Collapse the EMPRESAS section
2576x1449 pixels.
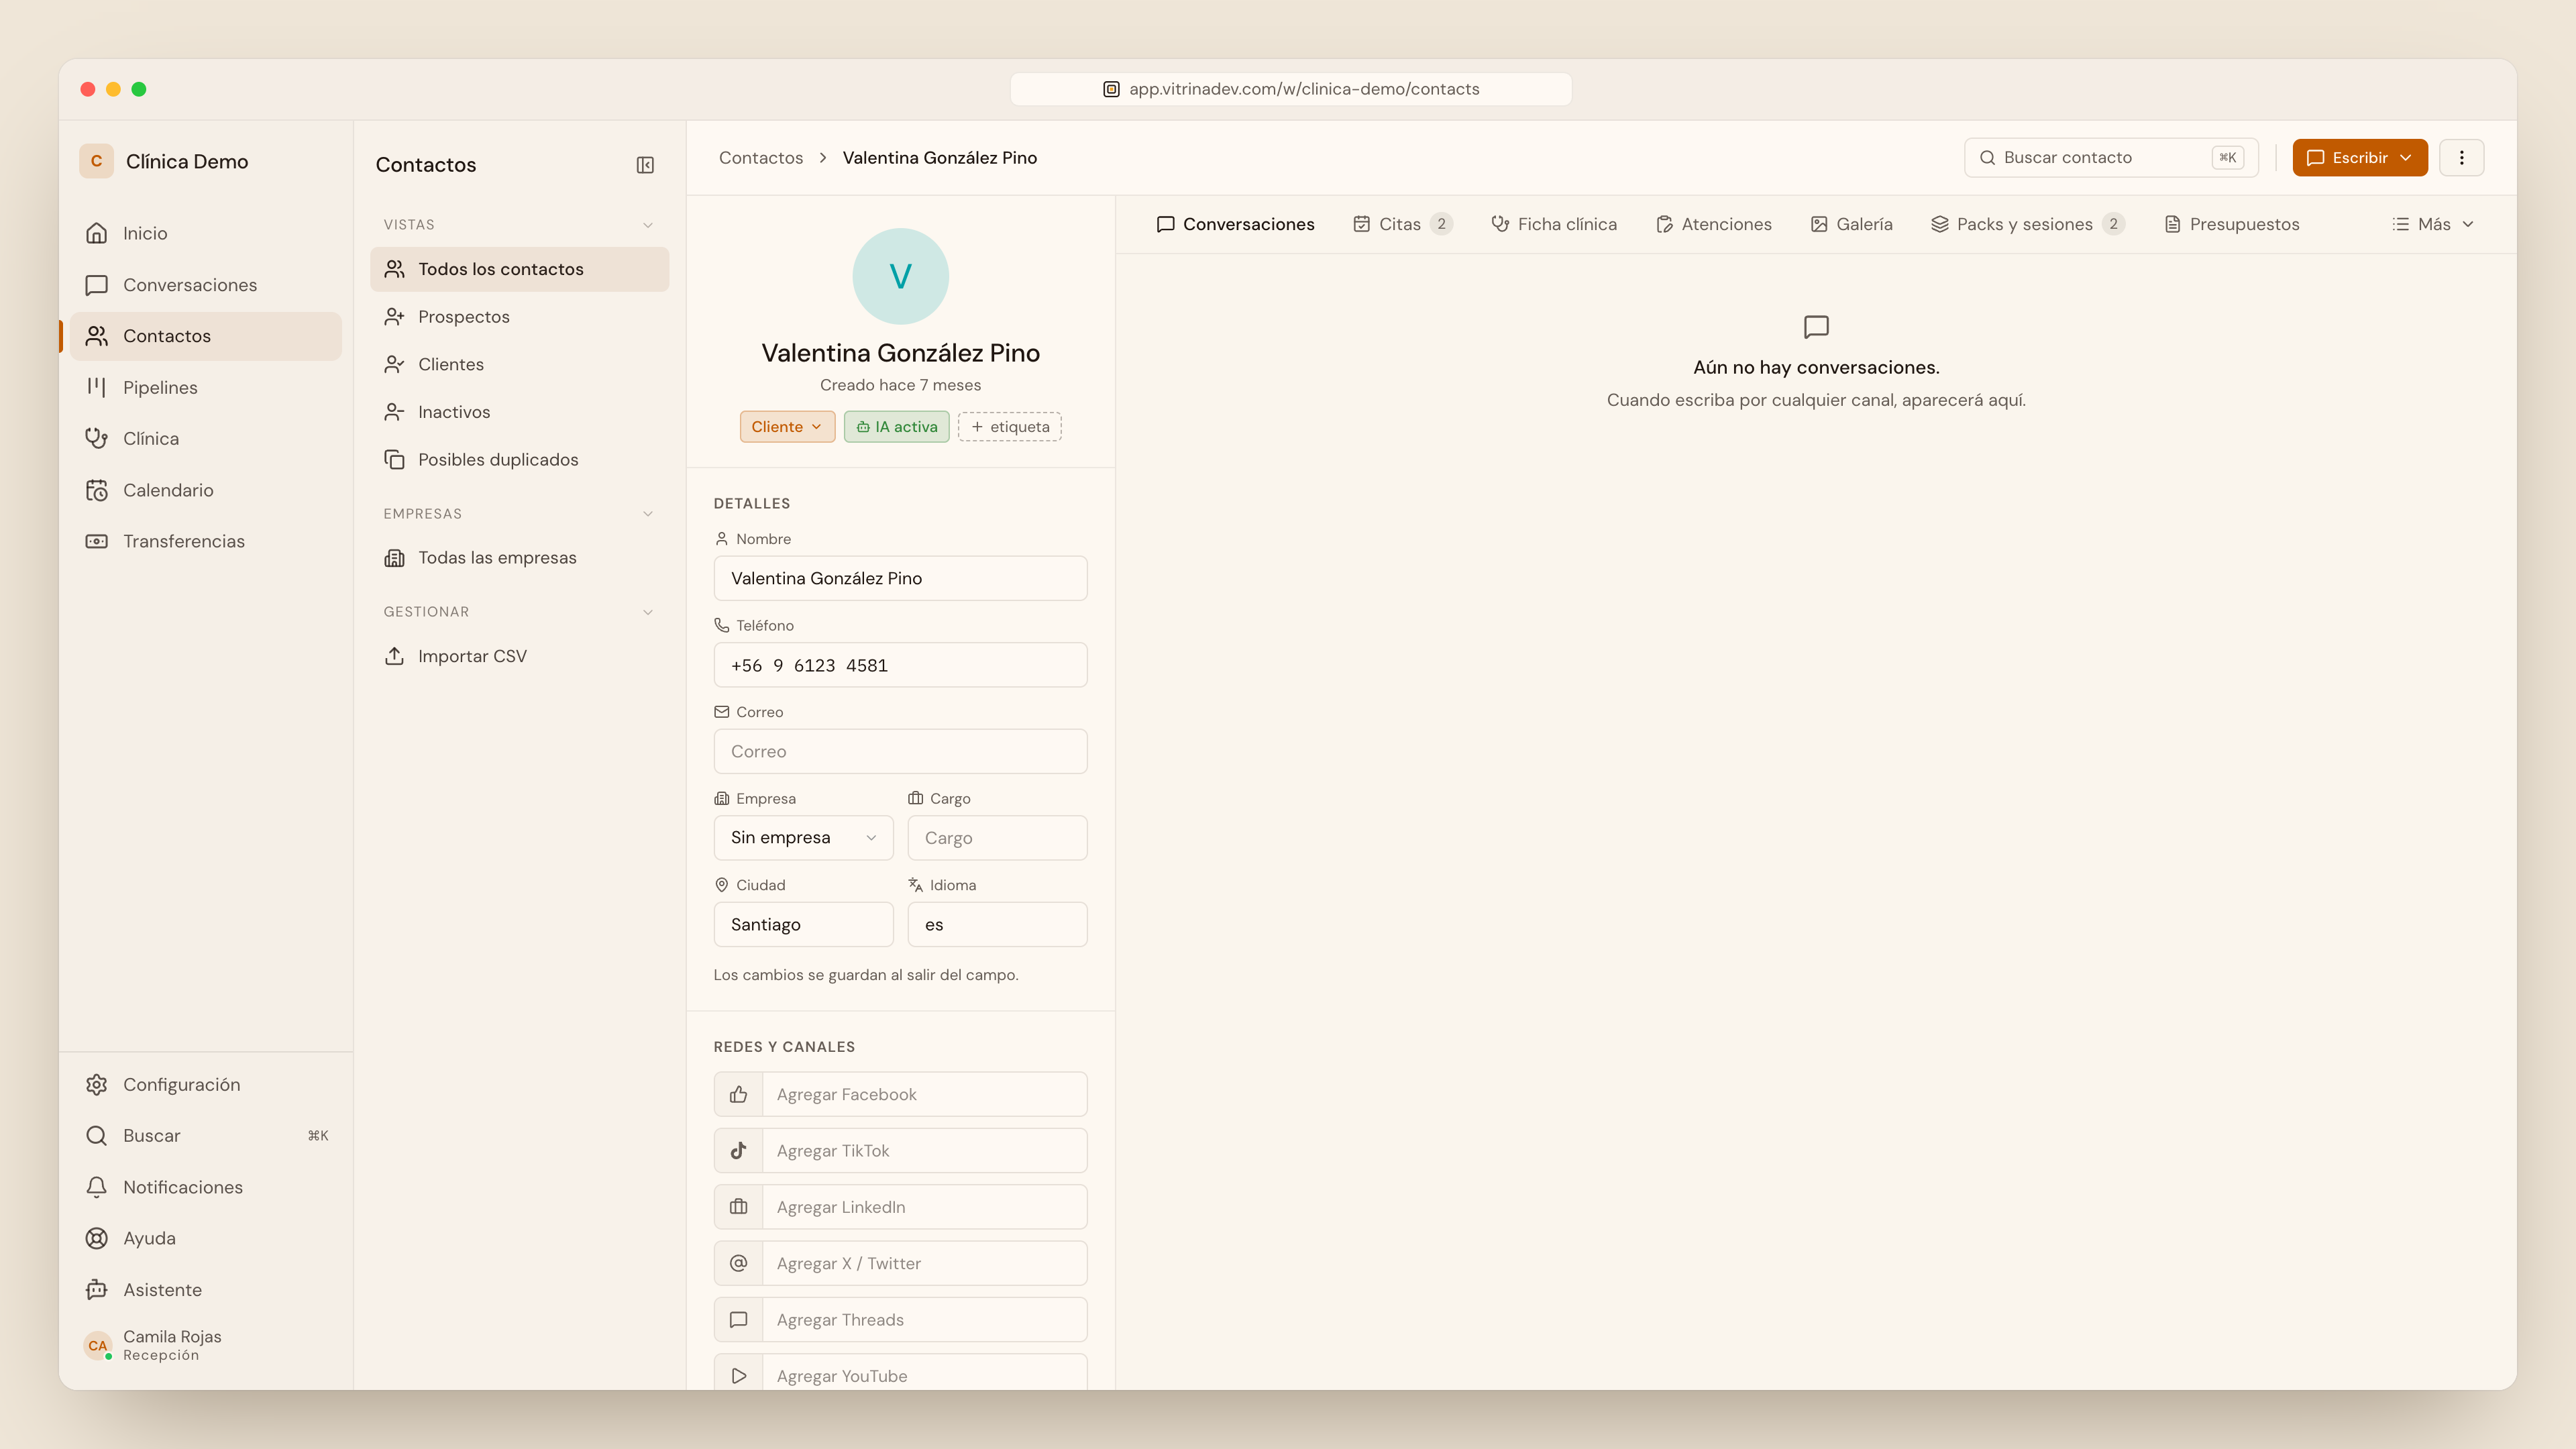[648, 514]
